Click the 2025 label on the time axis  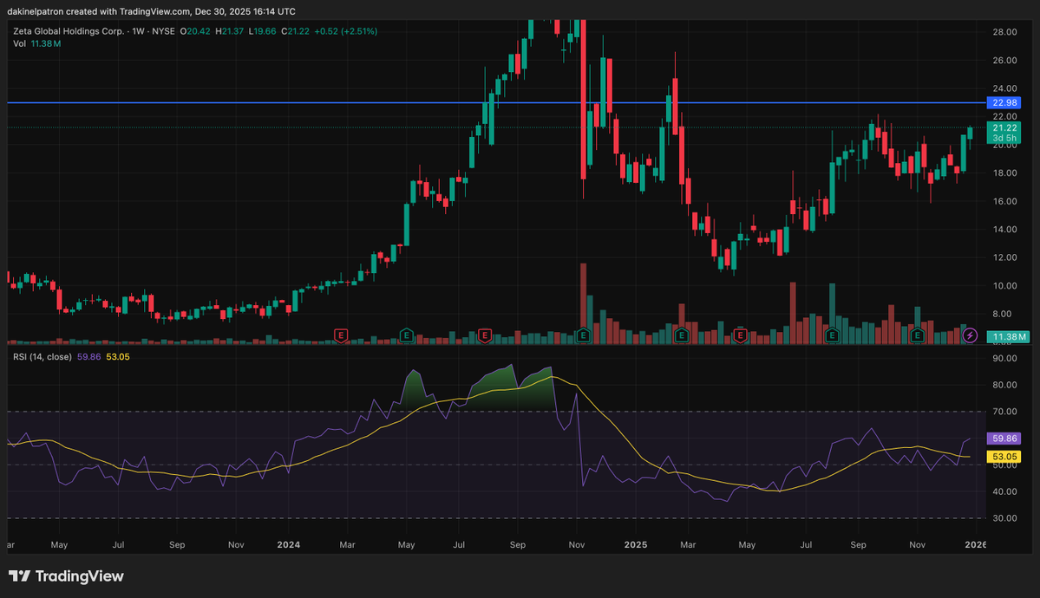636,545
